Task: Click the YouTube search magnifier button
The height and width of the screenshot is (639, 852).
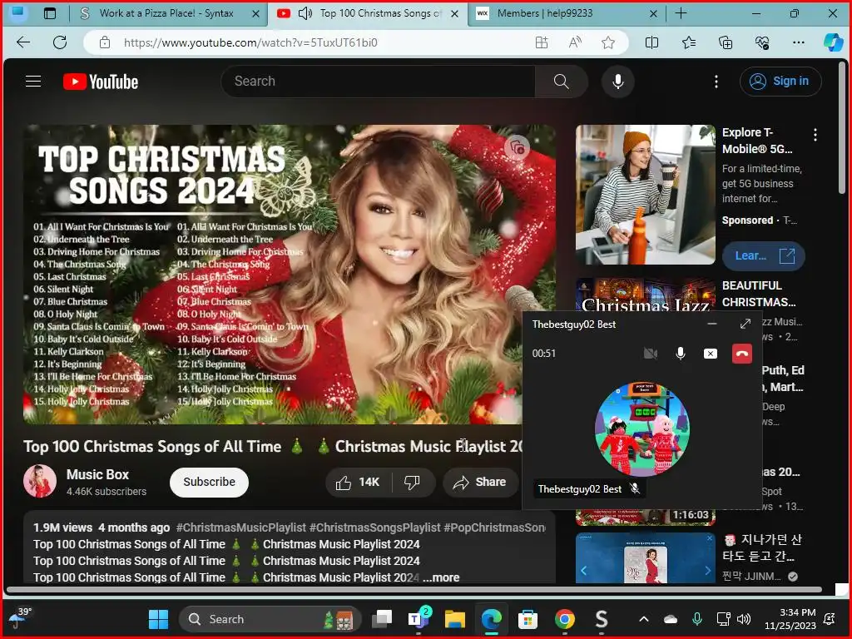Action: coord(562,82)
